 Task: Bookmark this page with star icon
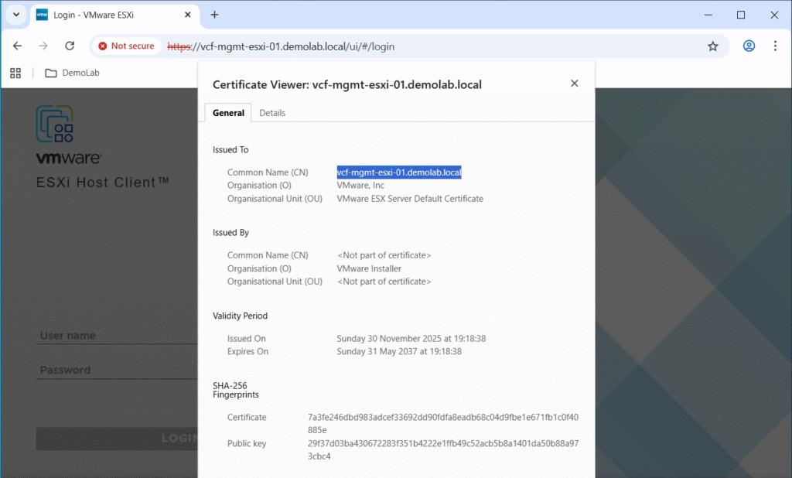pos(712,46)
